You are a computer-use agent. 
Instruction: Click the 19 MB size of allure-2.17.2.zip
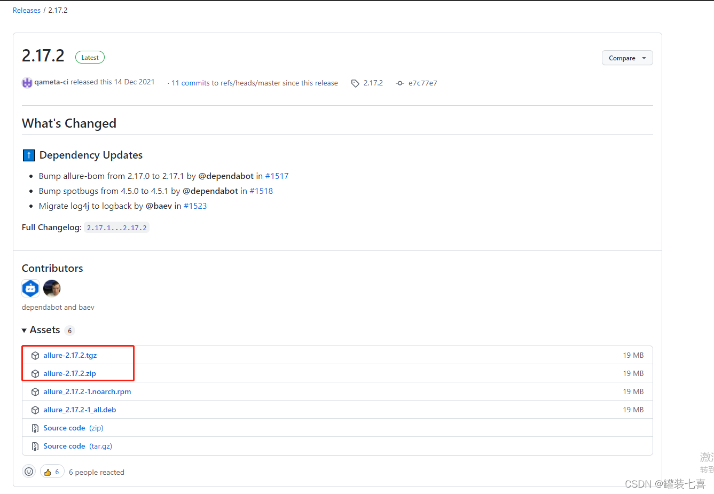(633, 374)
